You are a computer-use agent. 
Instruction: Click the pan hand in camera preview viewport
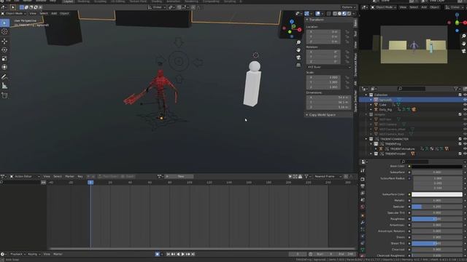coord(464,44)
